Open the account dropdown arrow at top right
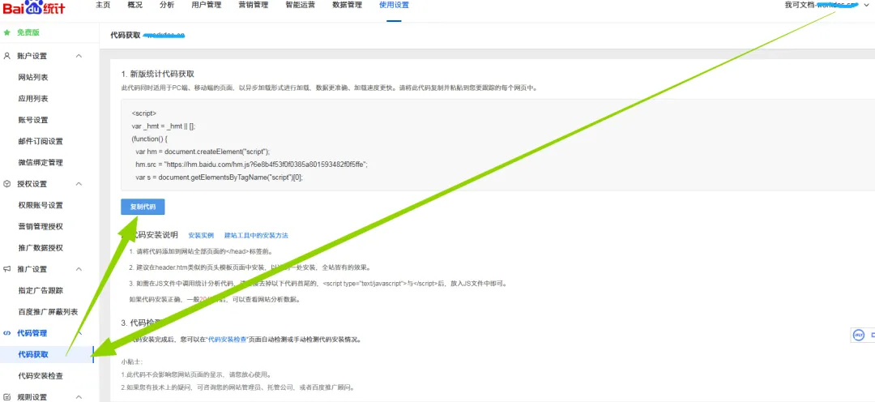The image size is (875, 402). [x=866, y=5]
